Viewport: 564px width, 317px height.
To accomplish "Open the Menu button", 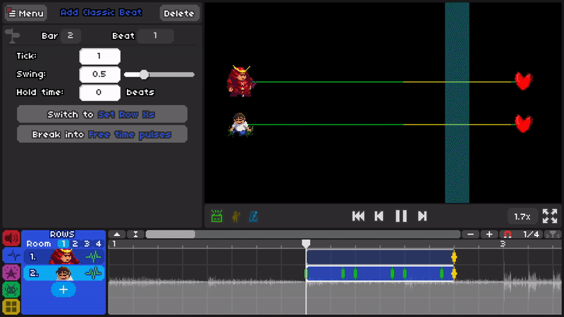I will (x=25, y=13).
